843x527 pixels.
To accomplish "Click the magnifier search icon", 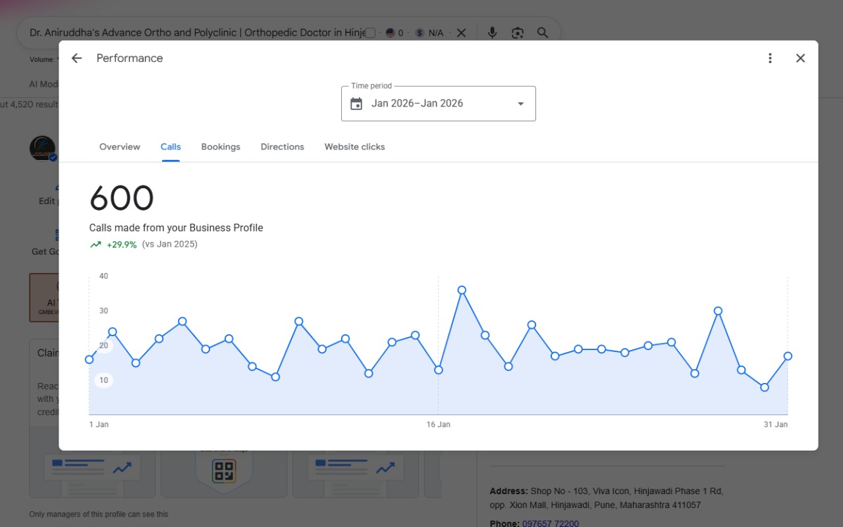I will (x=543, y=33).
